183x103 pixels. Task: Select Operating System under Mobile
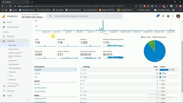40,99
